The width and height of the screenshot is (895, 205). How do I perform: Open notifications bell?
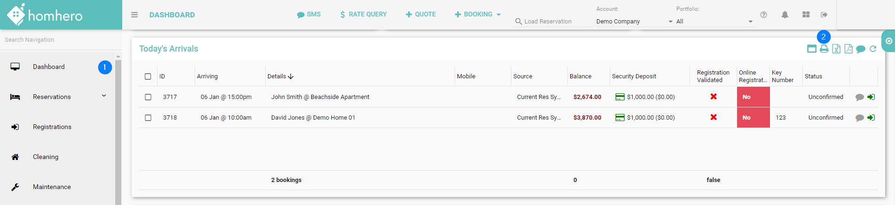(x=785, y=15)
